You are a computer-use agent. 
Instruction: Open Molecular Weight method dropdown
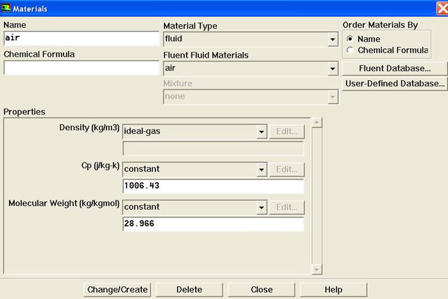point(261,208)
